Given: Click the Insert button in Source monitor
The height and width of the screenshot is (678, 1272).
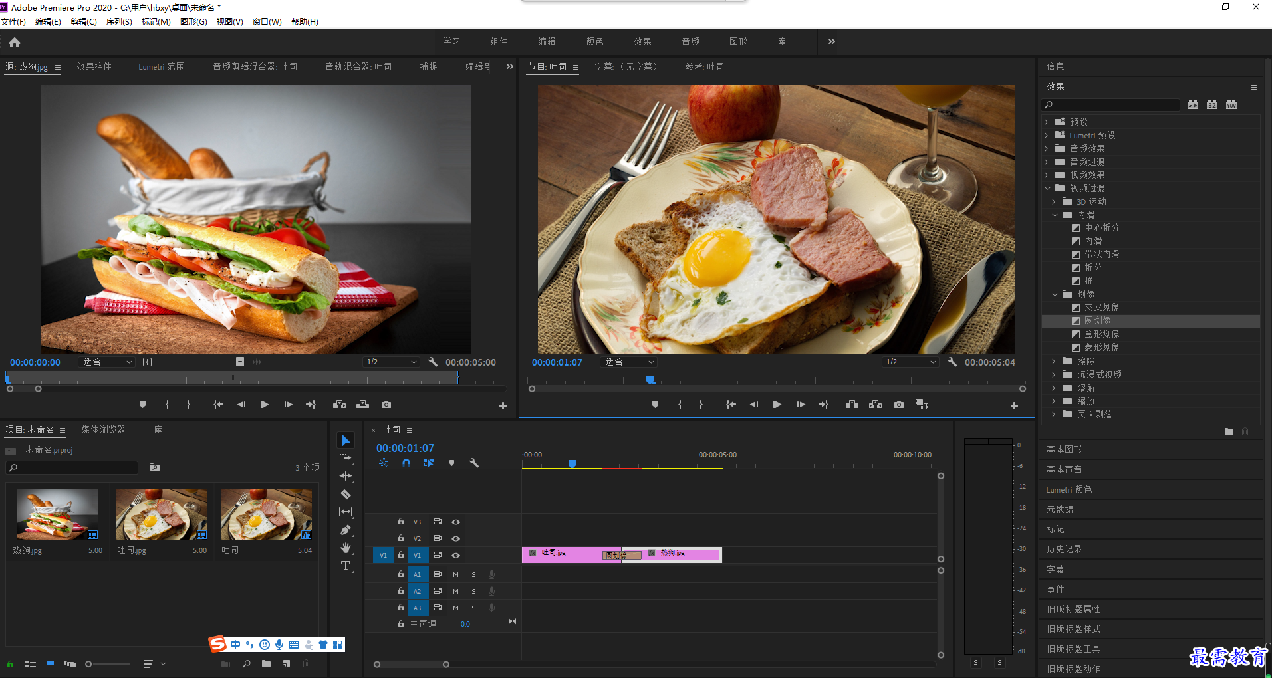Looking at the screenshot, I should pyautogui.click(x=339, y=404).
